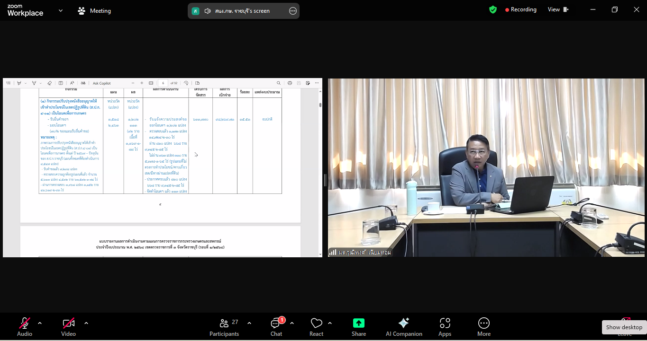Screen dimensions: 647x341
Task: Open the View layout menu
Action: tap(558, 9)
